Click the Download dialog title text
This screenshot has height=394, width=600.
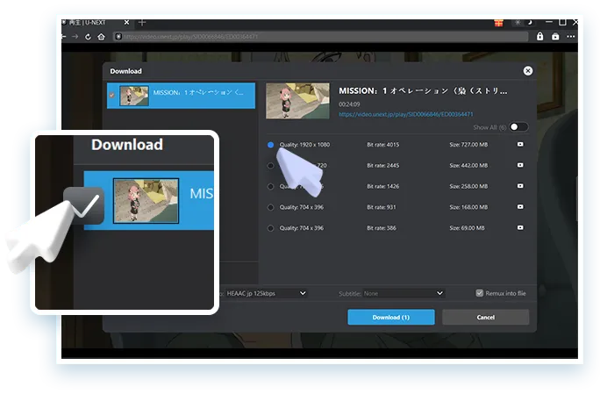coord(126,71)
